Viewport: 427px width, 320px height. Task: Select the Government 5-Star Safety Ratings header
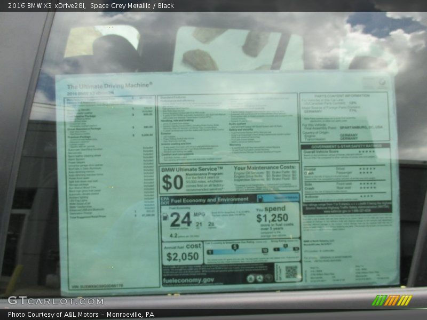345,146
